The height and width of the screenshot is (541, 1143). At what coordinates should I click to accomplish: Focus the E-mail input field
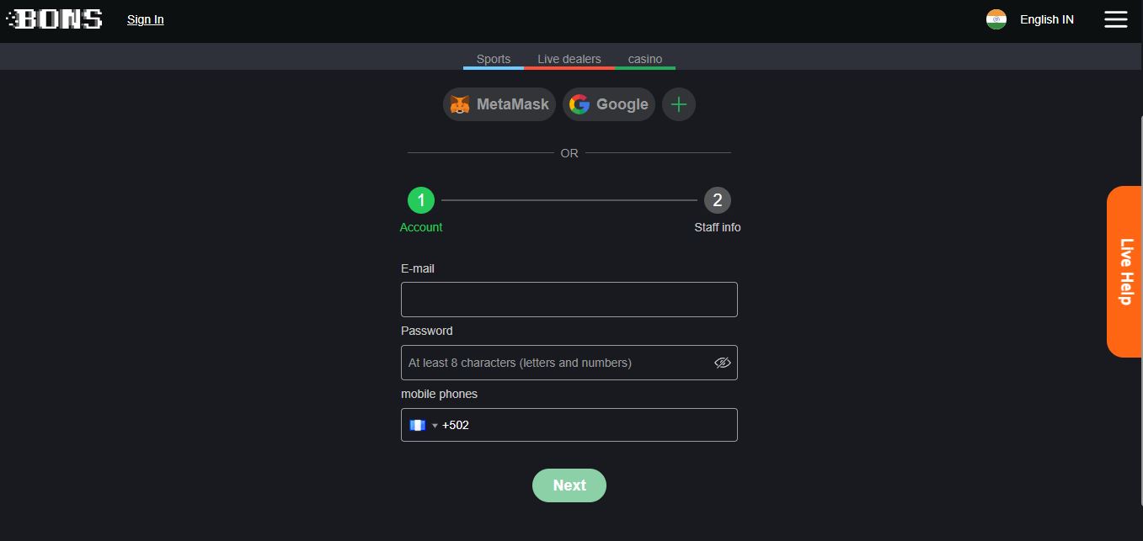coord(569,300)
